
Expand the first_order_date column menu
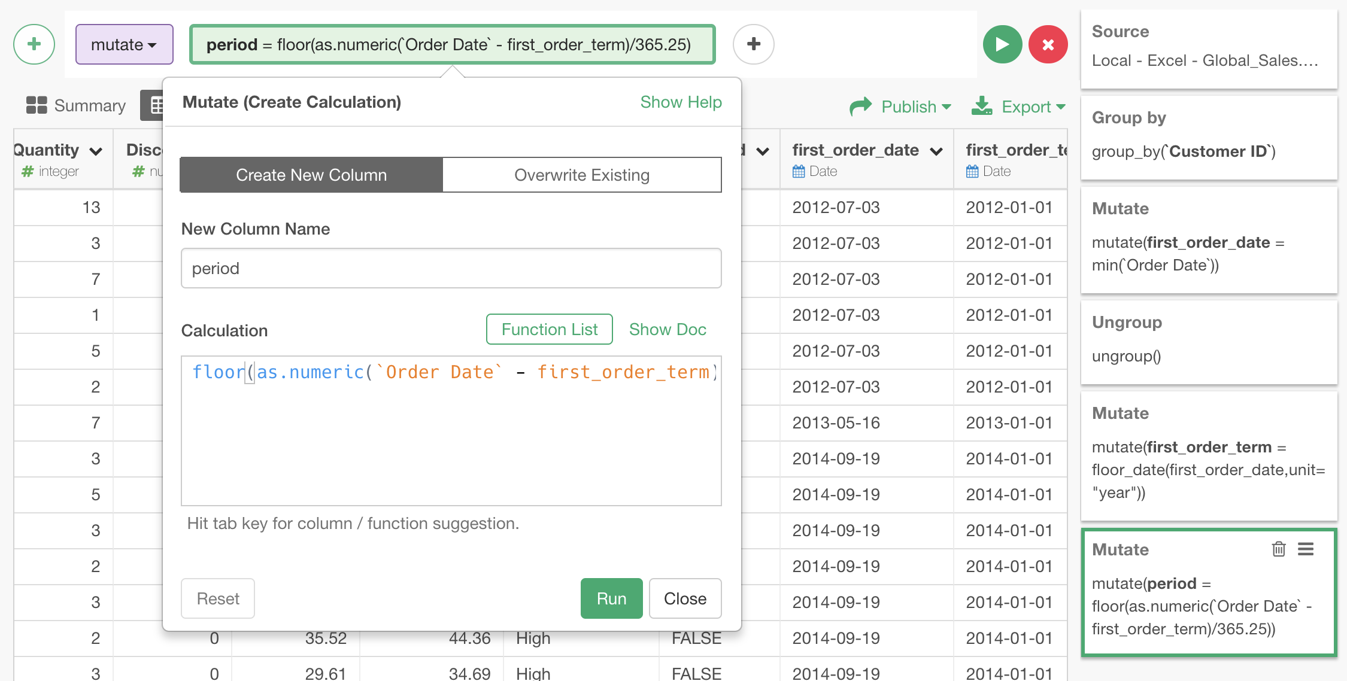pyautogui.click(x=936, y=151)
